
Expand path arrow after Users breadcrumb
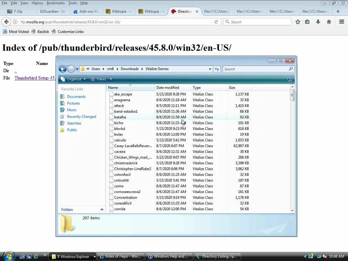103,69
